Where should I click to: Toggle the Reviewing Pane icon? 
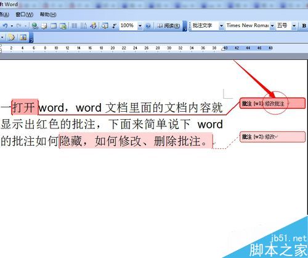23,38
